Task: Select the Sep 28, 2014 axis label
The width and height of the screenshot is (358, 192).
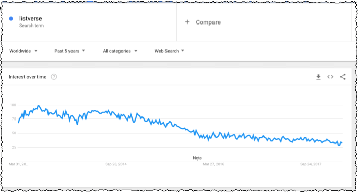Action: click(x=116, y=164)
